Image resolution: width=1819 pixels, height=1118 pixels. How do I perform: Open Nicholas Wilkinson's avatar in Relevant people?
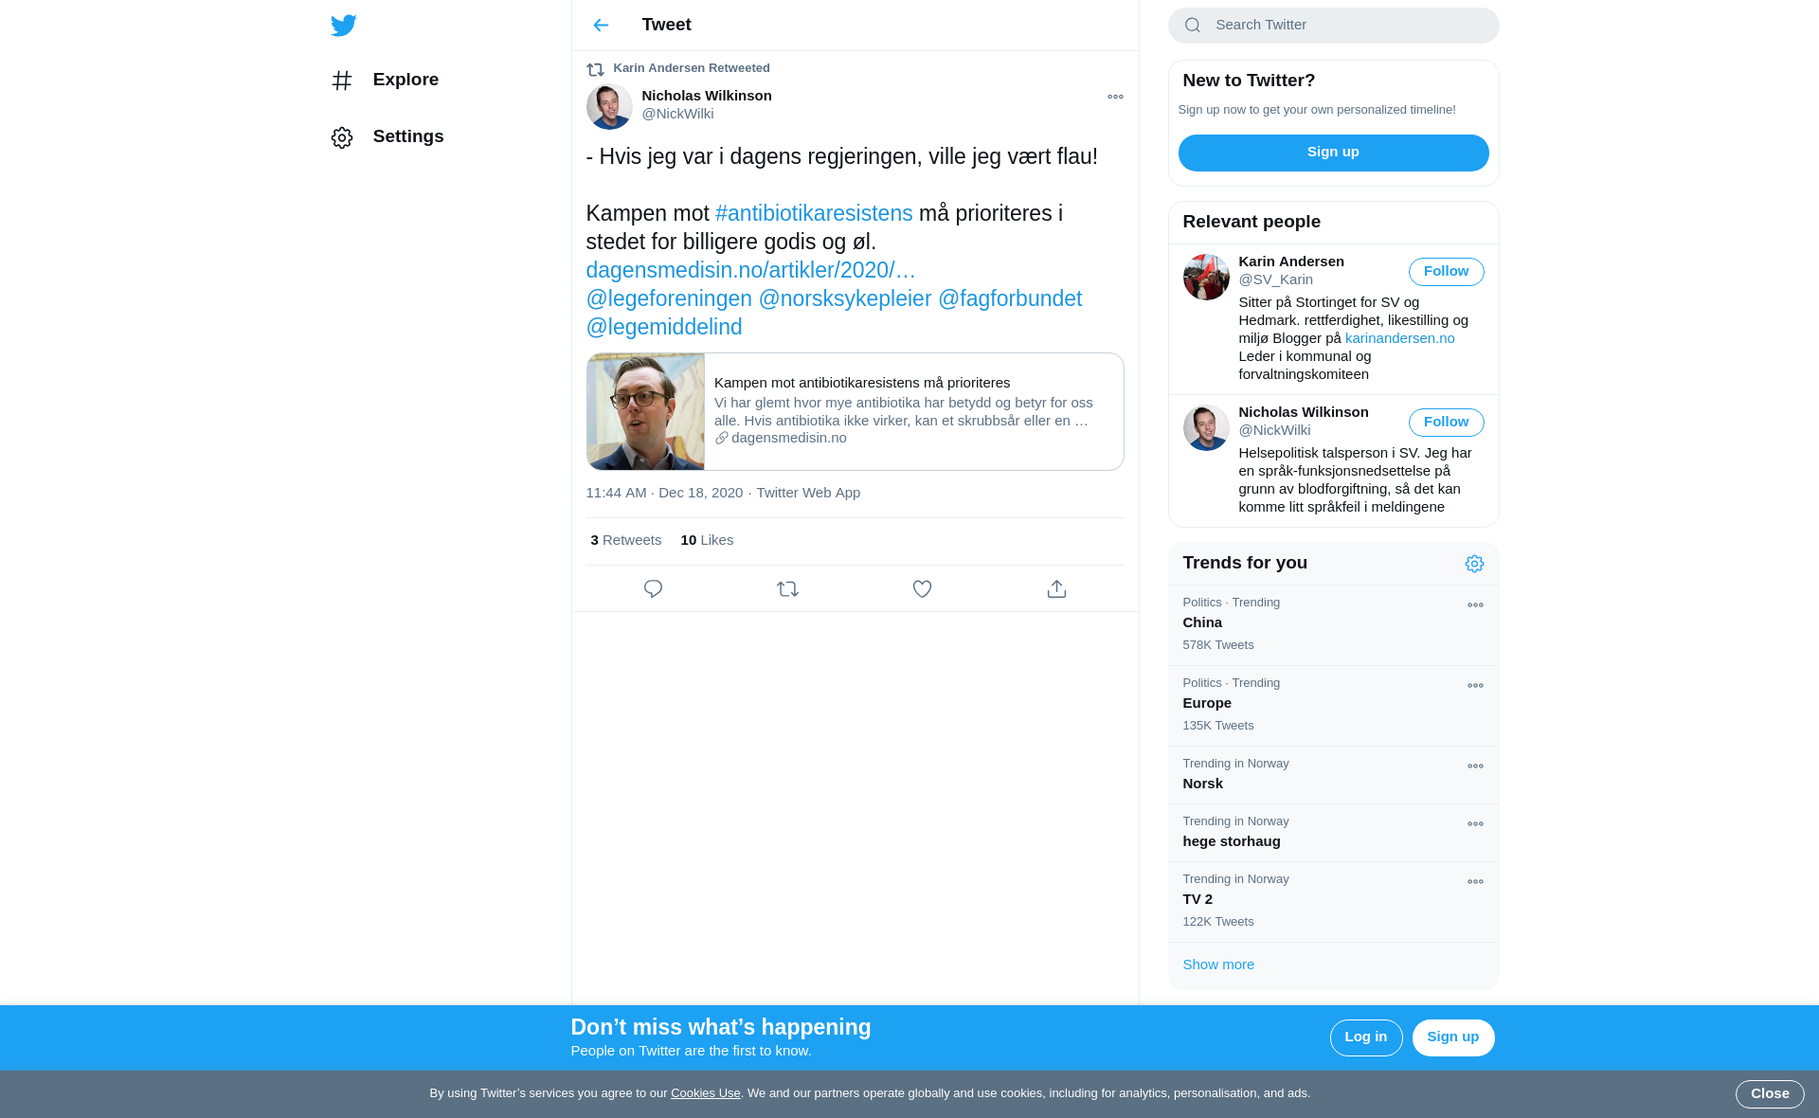pyautogui.click(x=1206, y=428)
